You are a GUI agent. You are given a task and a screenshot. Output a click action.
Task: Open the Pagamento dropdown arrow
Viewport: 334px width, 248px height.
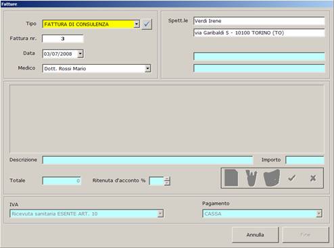[319, 214]
